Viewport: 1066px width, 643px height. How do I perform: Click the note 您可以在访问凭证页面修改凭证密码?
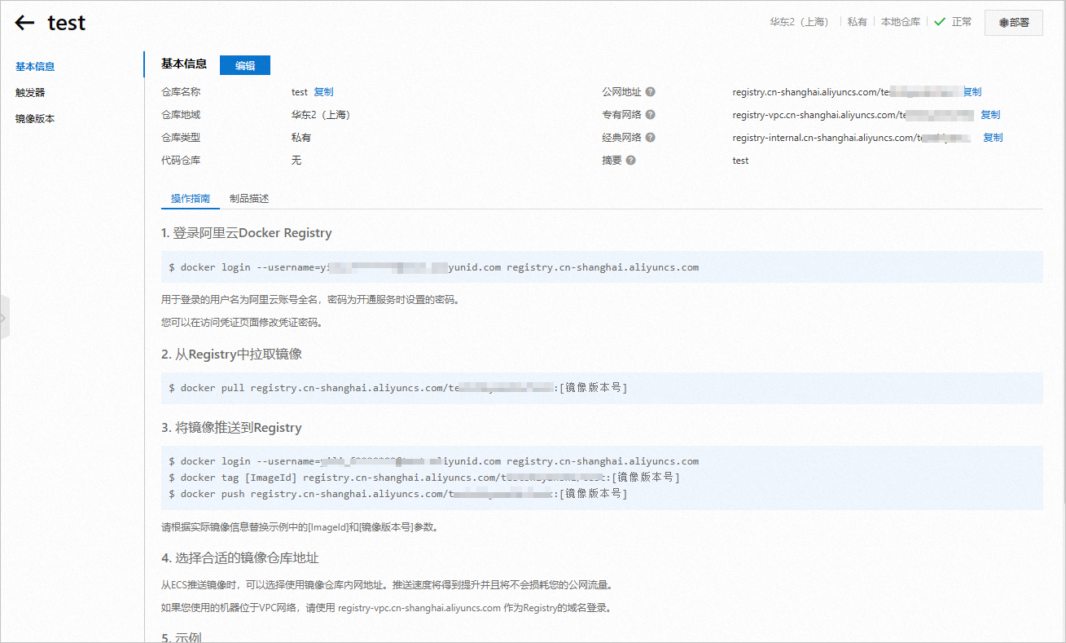tap(242, 323)
